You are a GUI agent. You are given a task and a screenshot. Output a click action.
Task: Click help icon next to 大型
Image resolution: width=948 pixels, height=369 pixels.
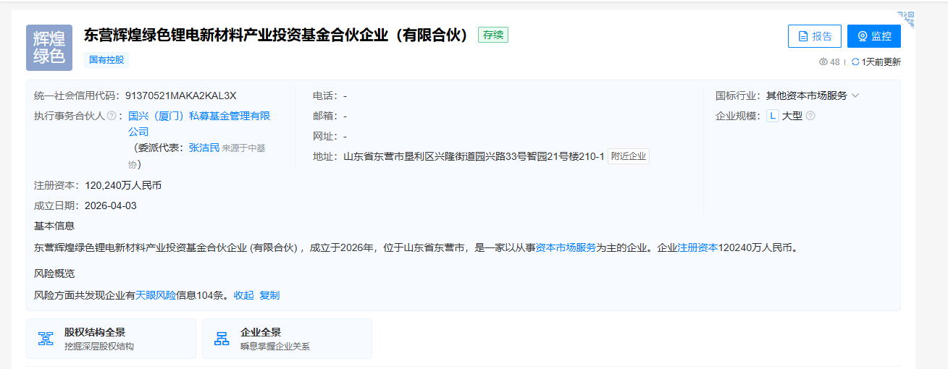tap(810, 116)
